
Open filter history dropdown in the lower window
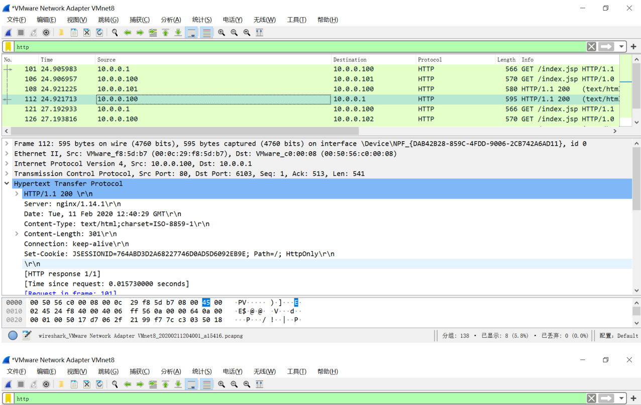[x=621, y=398]
